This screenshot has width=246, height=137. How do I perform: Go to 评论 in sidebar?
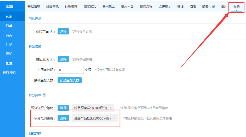coord(9,45)
